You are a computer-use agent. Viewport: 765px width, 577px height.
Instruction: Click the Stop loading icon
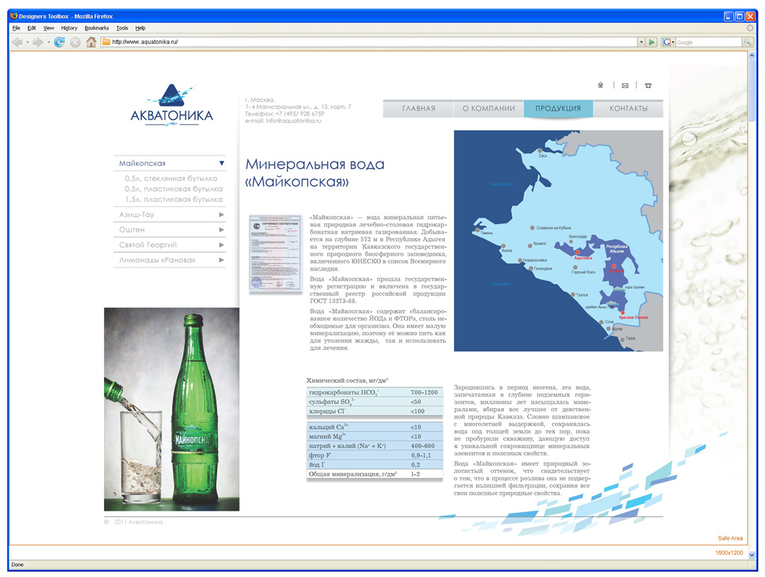pos(75,43)
